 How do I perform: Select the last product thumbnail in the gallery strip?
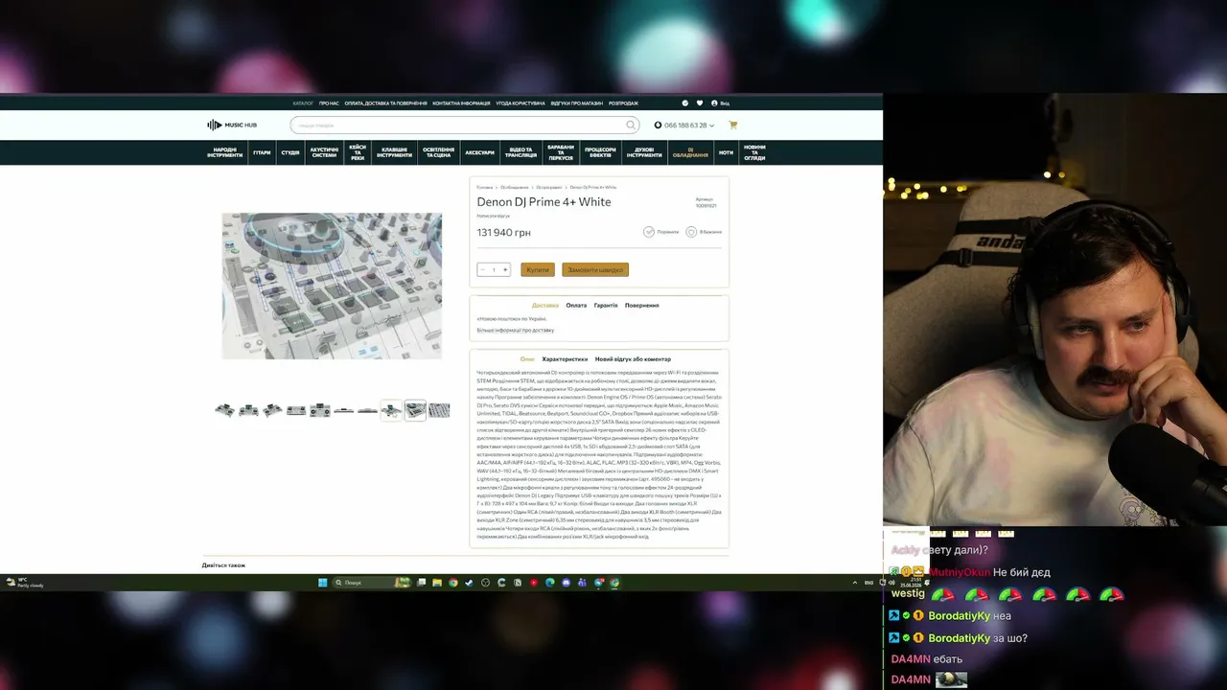(x=439, y=410)
